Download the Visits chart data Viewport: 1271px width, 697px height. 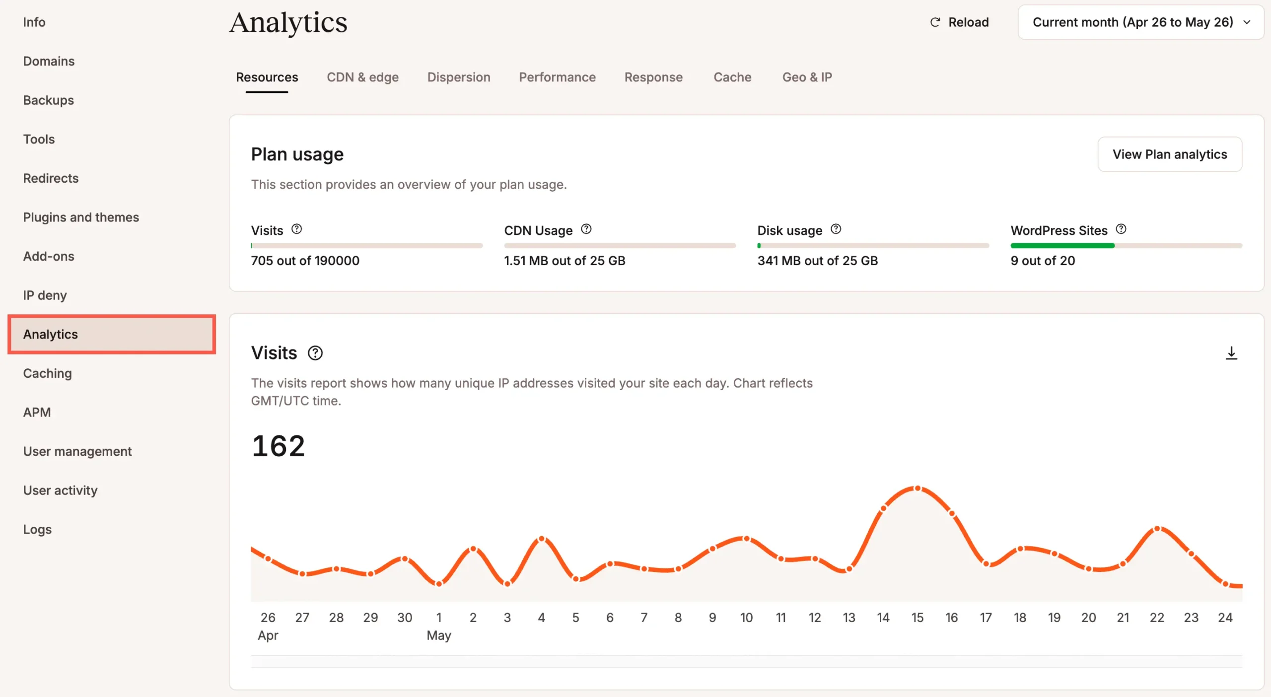(1231, 353)
